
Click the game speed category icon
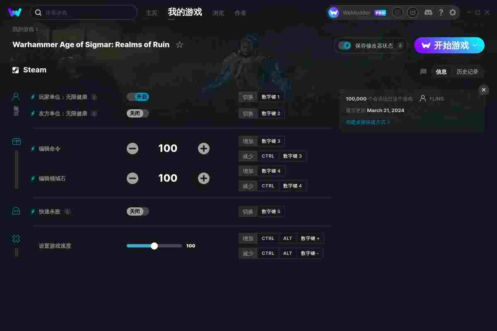(x=16, y=239)
